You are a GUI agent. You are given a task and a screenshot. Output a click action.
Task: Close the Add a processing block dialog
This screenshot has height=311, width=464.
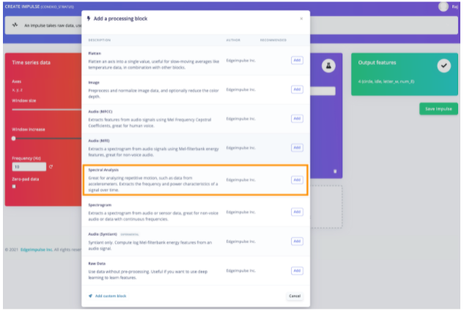click(x=301, y=18)
